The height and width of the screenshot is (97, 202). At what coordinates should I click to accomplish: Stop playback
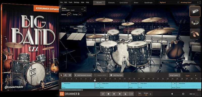pos(109,94)
